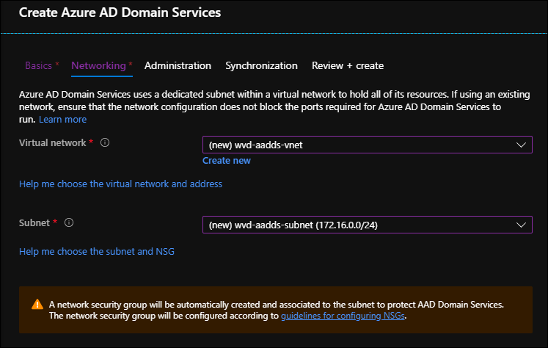Open Help me choose the subnet and NSG
Screen dimensions: 548x348
click(x=97, y=252)
